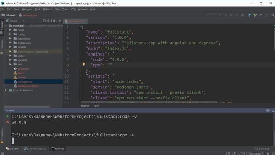Open the TODO tool window tab
The image size is (275, 155).
(x=12, y=149)
